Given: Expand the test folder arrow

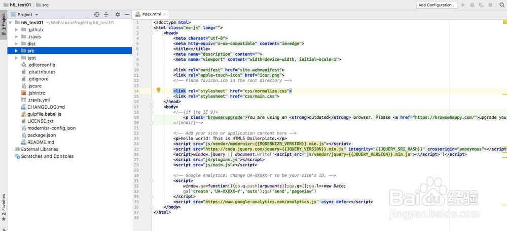Looking at the screenshot, I should (x=17, y=58).
